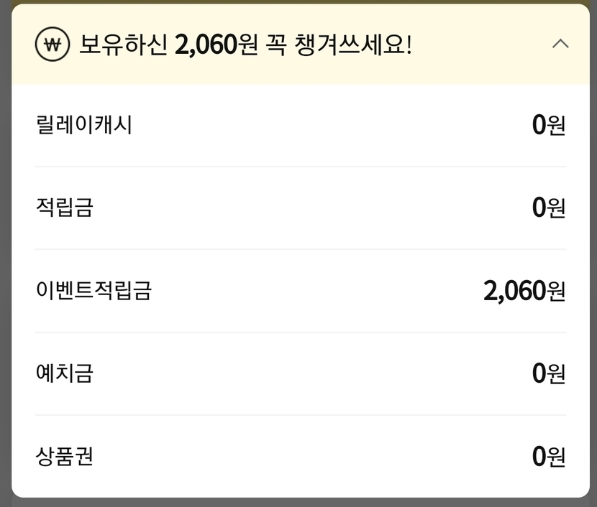This screenshot has height=507, width=597.
Task: Select the 이벤트적립금 label
Action: (94, 291)
